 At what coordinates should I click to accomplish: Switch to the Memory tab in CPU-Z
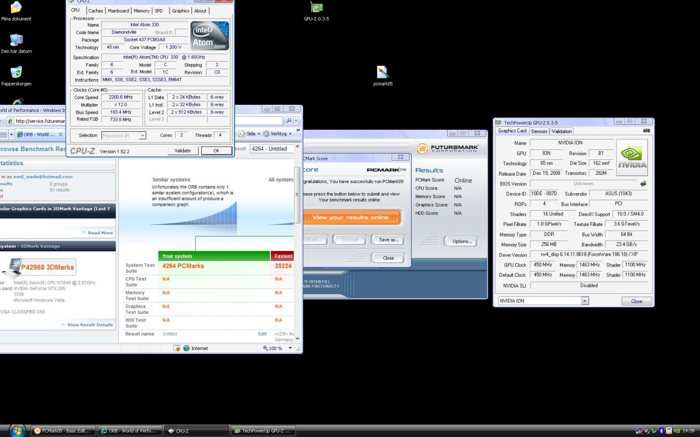141,11
